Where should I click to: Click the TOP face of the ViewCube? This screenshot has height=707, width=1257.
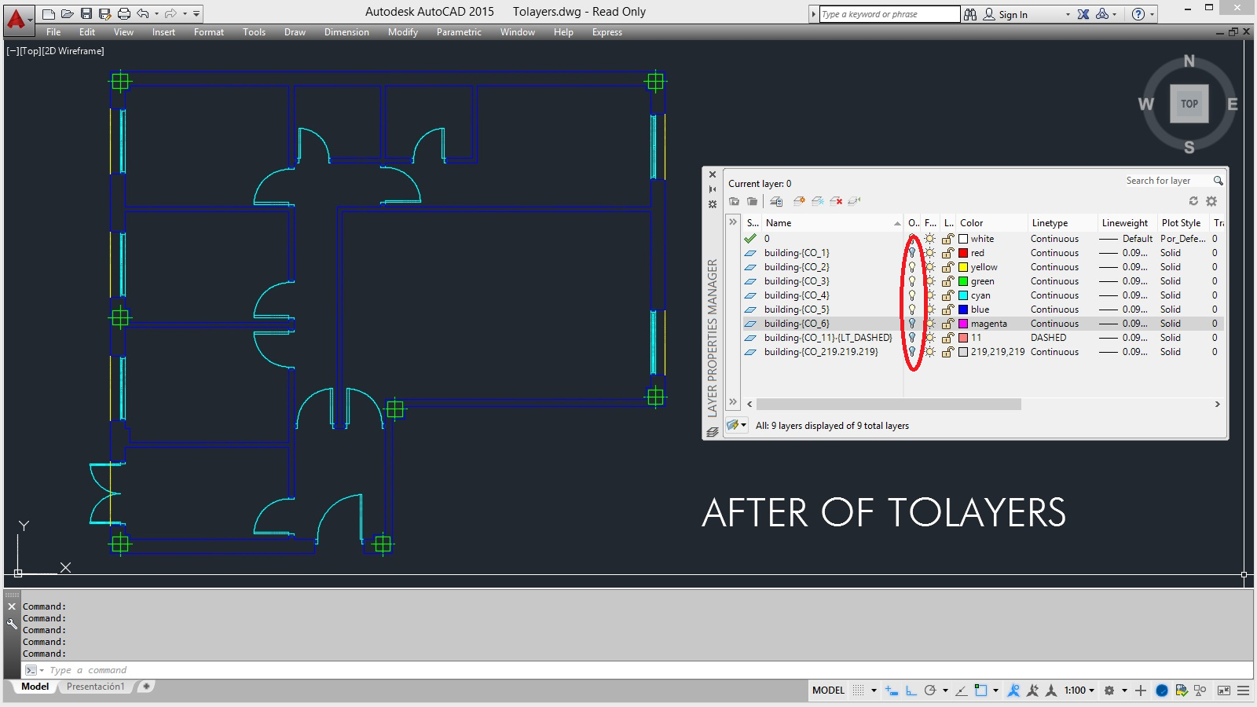tap(1189, 104)
